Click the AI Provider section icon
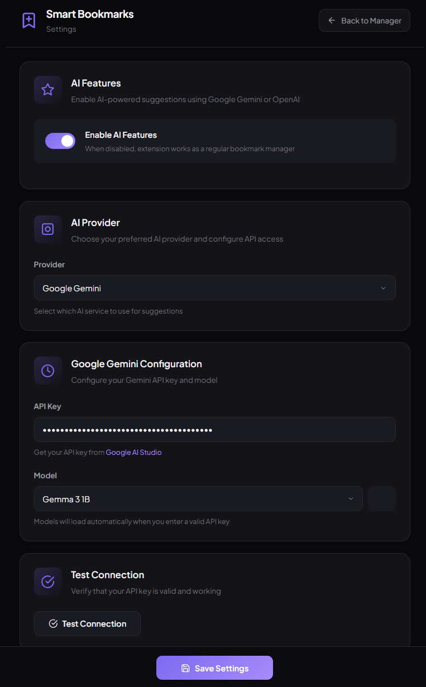Screen dimensions: 426x687 (48, 229)
